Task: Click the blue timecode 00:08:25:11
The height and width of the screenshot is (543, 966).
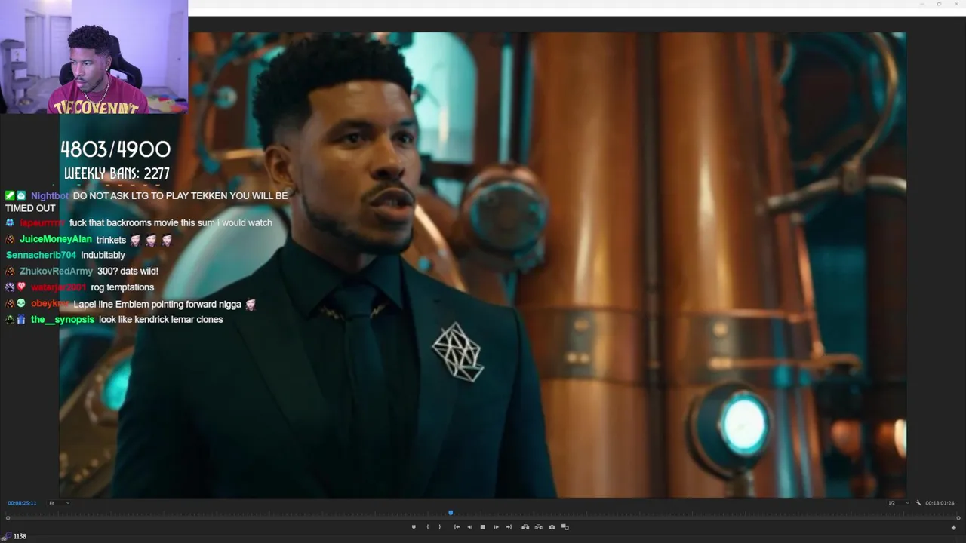Action: click(22, 503)
